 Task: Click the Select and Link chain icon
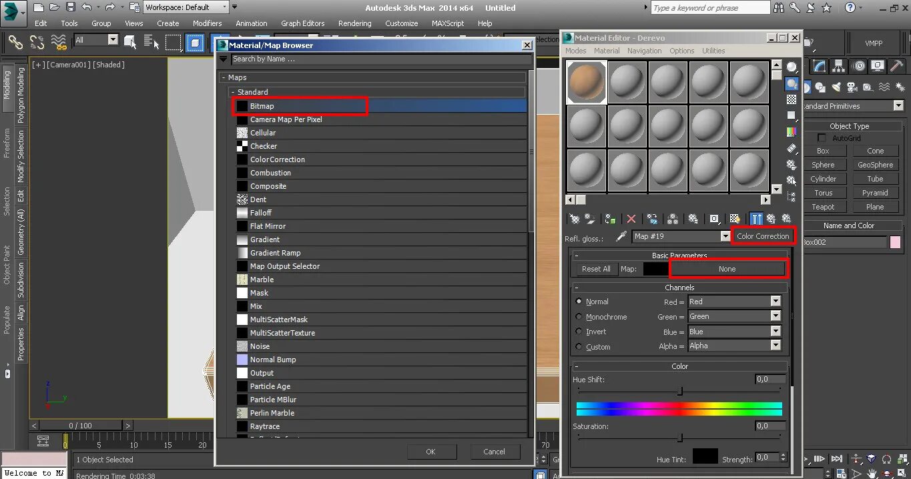click(x=15, y=43)
